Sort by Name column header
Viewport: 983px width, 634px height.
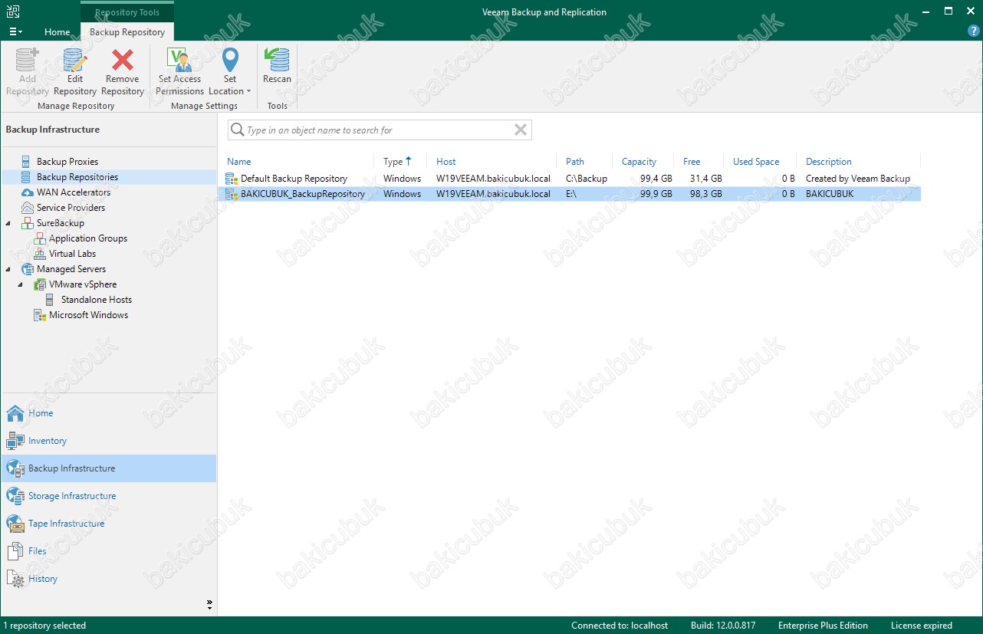click(239, 162)
